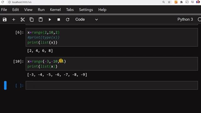Open the Help menu

[102, 10]
